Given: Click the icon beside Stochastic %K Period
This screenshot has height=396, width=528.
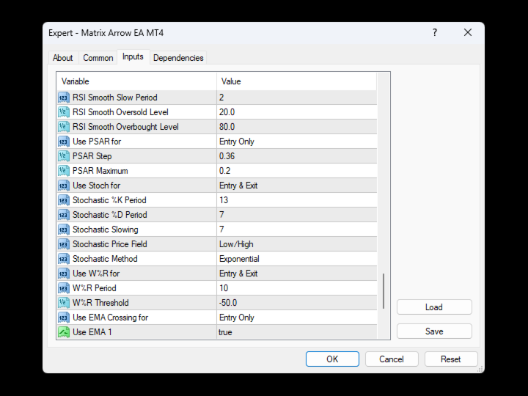Looking at the screenshot, I should [63, 200].
